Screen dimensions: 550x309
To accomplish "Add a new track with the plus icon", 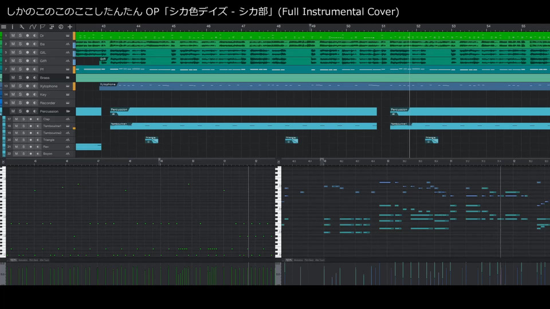I will [x=70, y=27].
